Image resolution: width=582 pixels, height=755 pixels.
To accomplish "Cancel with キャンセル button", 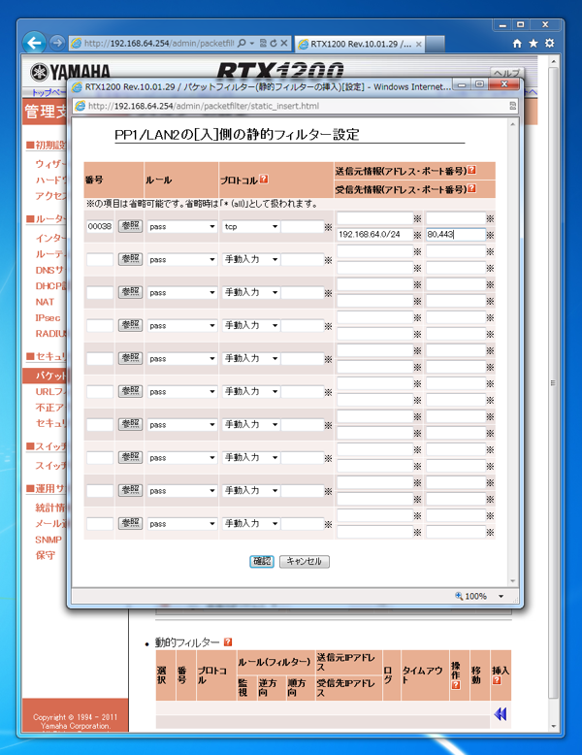I will (x=305, y=561).
